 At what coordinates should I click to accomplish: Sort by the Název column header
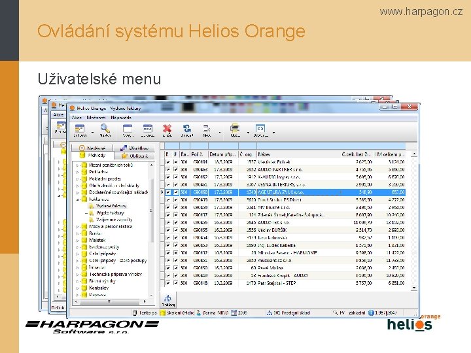298,154
